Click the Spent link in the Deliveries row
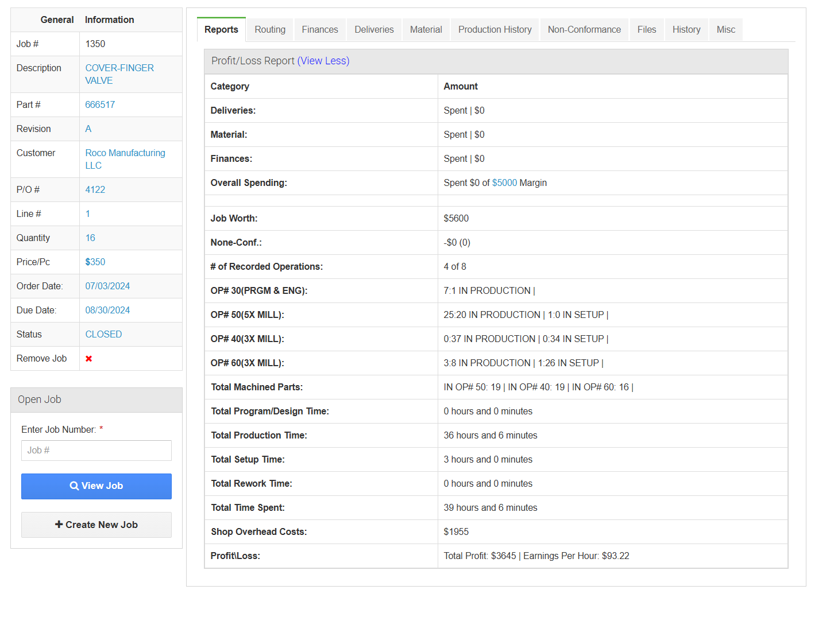This screenshot has width=838, height=617. 455,110
